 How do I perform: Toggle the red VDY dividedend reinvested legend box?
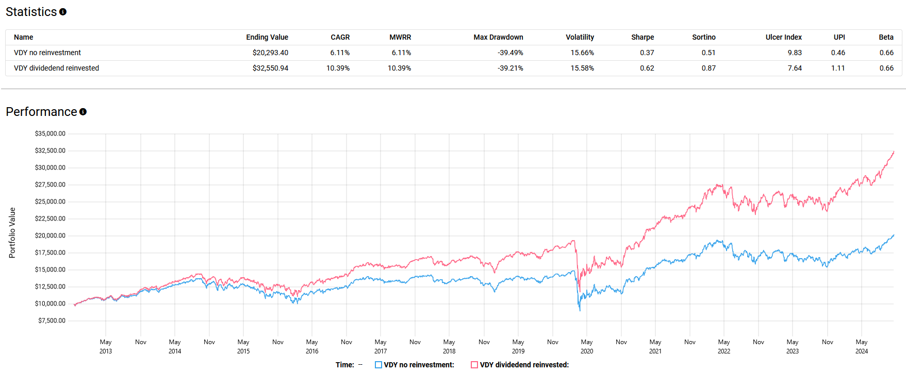tap(474, 365)
